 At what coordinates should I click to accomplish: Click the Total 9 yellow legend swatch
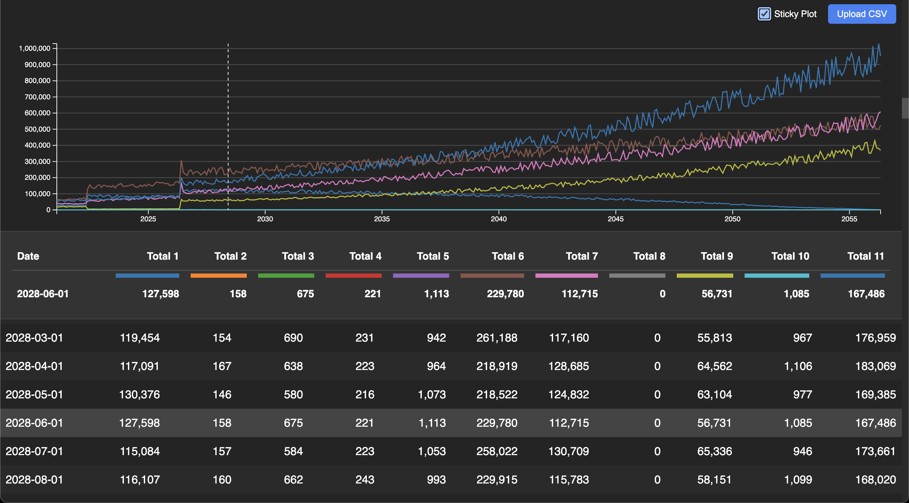(x=704, y=276)
